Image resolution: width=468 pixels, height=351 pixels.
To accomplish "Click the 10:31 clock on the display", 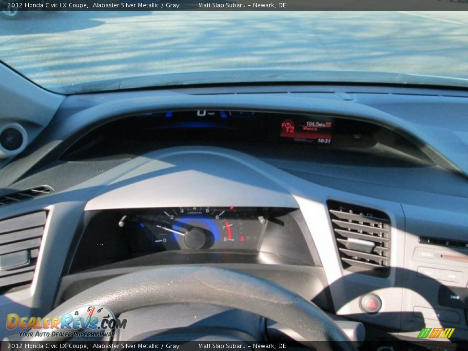I will tap(324, 141).
